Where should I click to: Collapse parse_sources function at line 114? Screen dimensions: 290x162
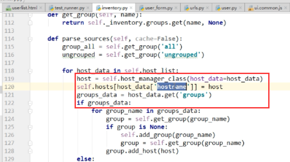pos(30,39)
